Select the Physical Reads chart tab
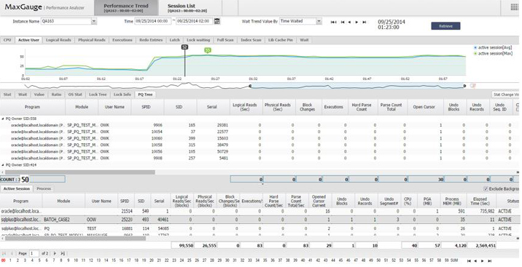Viewport: 522px width, 267px height. pos(92,40)
